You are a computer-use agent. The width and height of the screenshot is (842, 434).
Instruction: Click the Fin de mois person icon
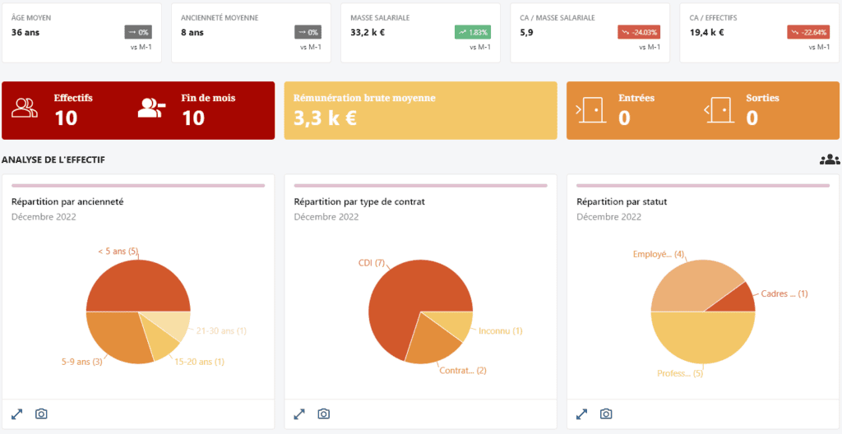point(151,108)
